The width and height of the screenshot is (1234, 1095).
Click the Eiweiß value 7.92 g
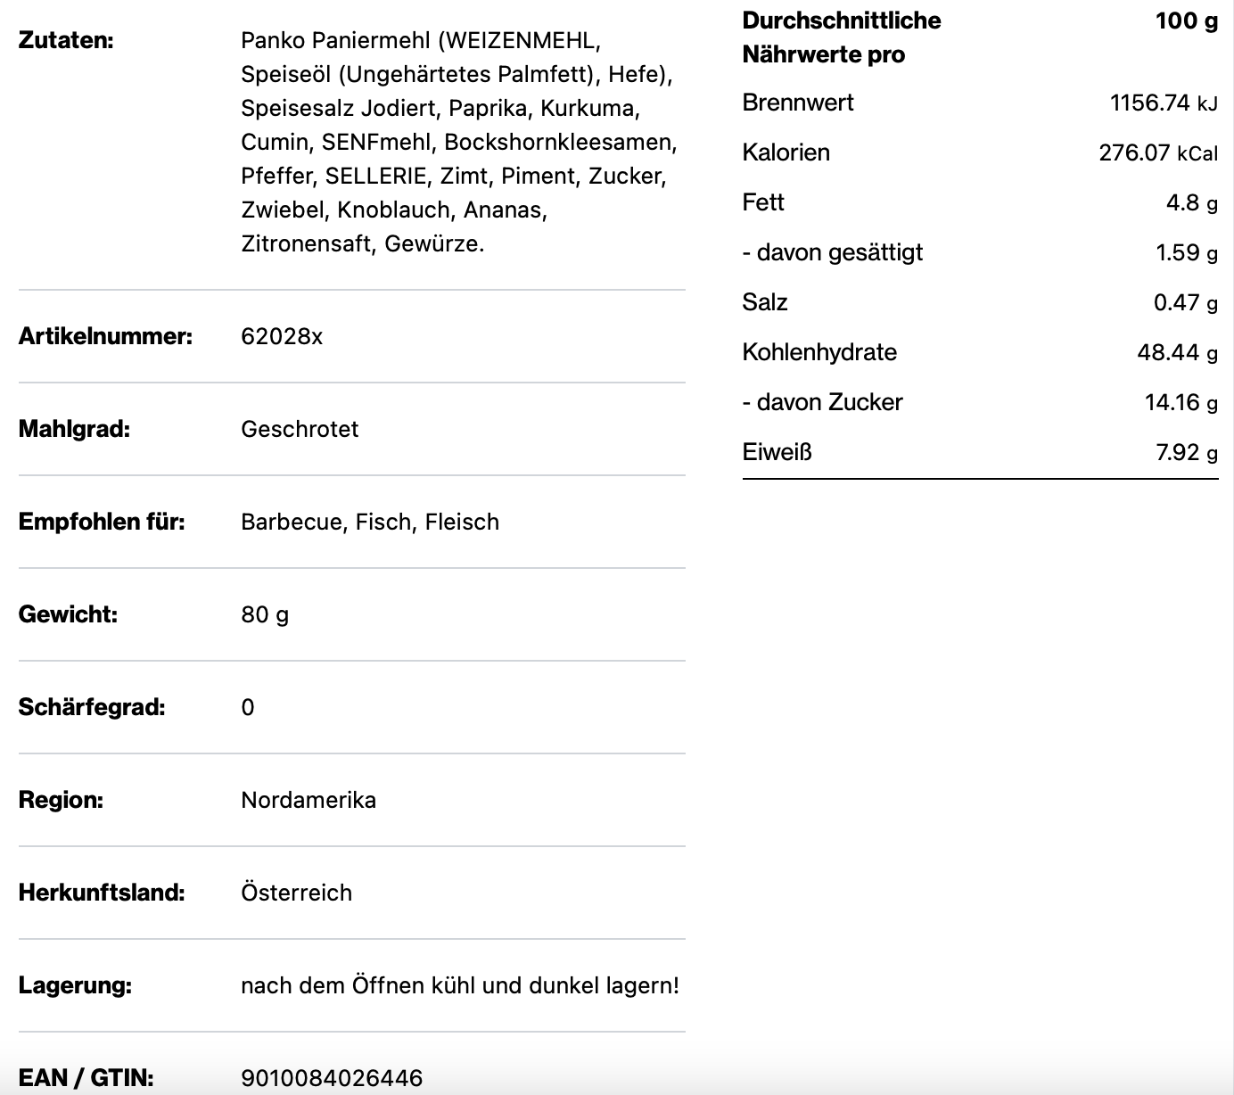[x=1186, y=452]
